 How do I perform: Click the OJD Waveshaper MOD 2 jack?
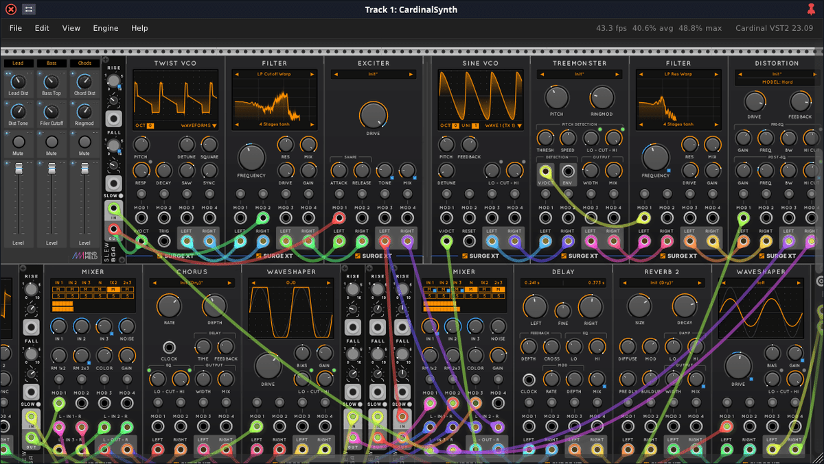click(279, 428)
